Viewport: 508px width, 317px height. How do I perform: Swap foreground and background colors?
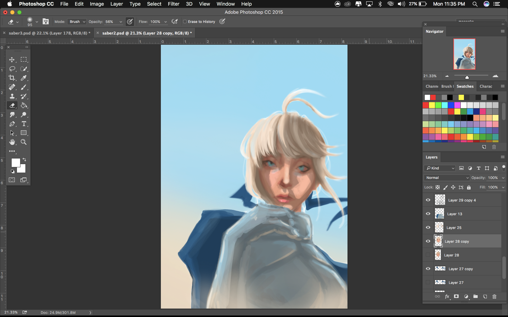point(24,160)
